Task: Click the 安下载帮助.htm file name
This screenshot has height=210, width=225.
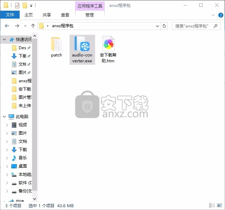Action: point(108,58)
